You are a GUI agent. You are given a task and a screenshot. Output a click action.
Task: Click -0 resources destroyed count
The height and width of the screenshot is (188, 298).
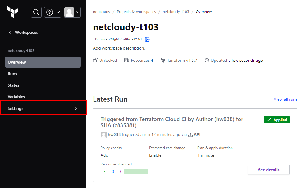click(x=119, y=172)
